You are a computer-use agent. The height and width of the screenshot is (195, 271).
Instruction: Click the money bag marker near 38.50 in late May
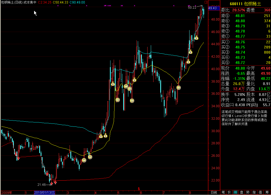[x=135, y=80]
